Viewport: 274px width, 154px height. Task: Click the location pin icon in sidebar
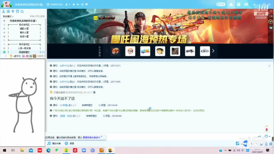[13, 11]
